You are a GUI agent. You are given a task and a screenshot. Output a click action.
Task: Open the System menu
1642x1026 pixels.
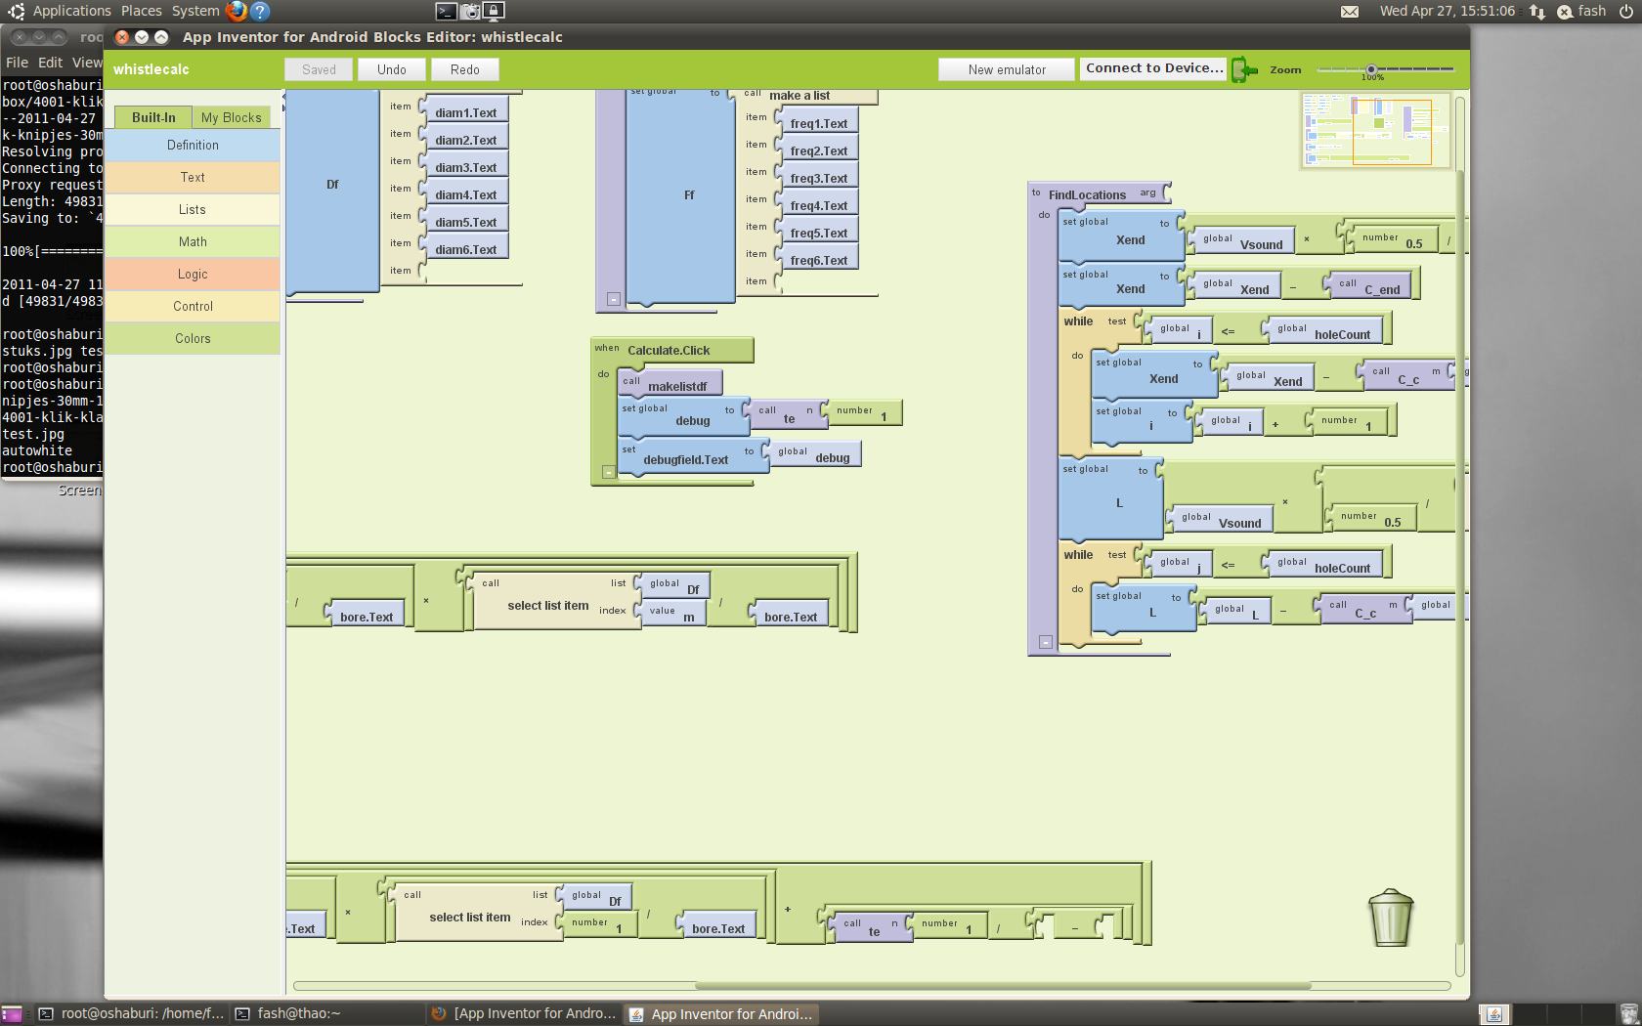coord(195,11)
